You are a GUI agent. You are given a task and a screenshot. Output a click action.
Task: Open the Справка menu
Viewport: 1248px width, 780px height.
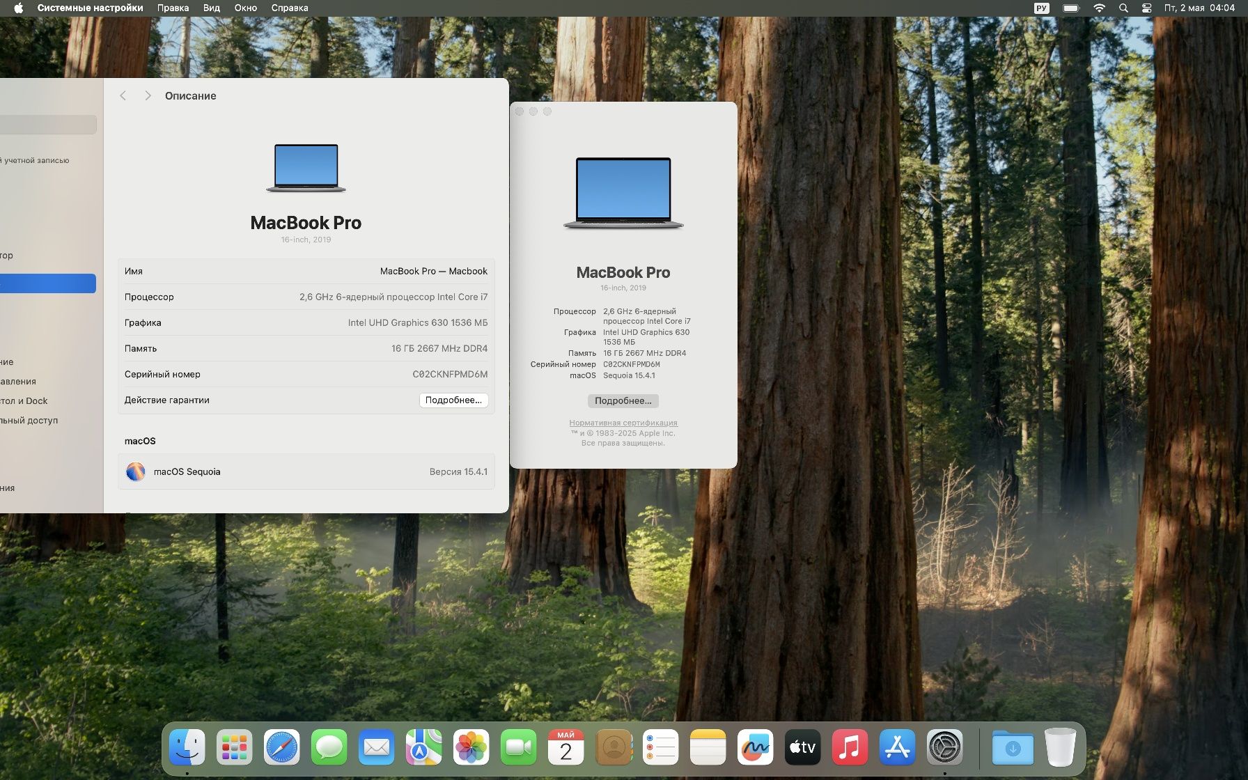(290, 8)
